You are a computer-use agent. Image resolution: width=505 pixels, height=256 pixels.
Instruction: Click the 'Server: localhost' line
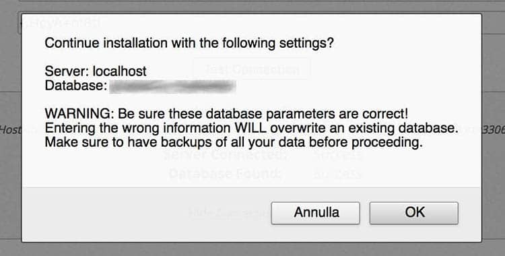(x=96, y=71)
